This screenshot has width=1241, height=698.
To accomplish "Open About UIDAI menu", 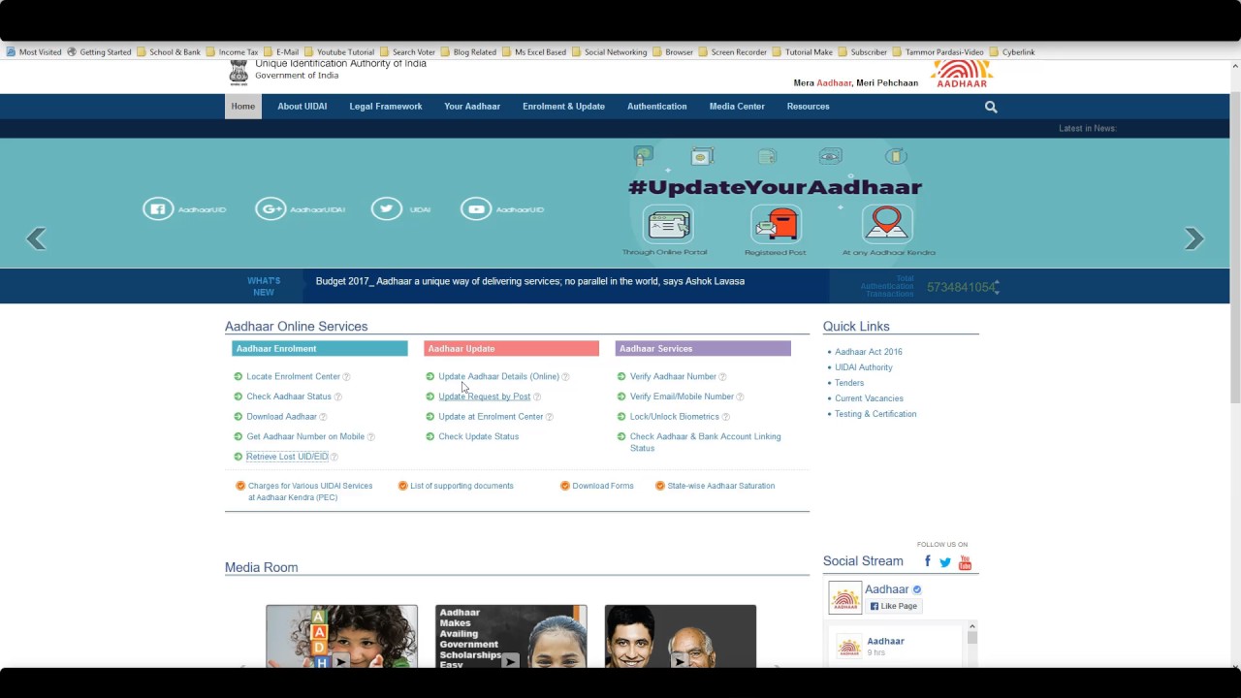I will [x=302, y=107].
